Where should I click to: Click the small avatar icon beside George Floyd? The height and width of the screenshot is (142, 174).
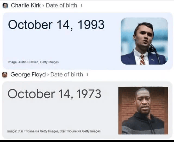tap(5, 75)
